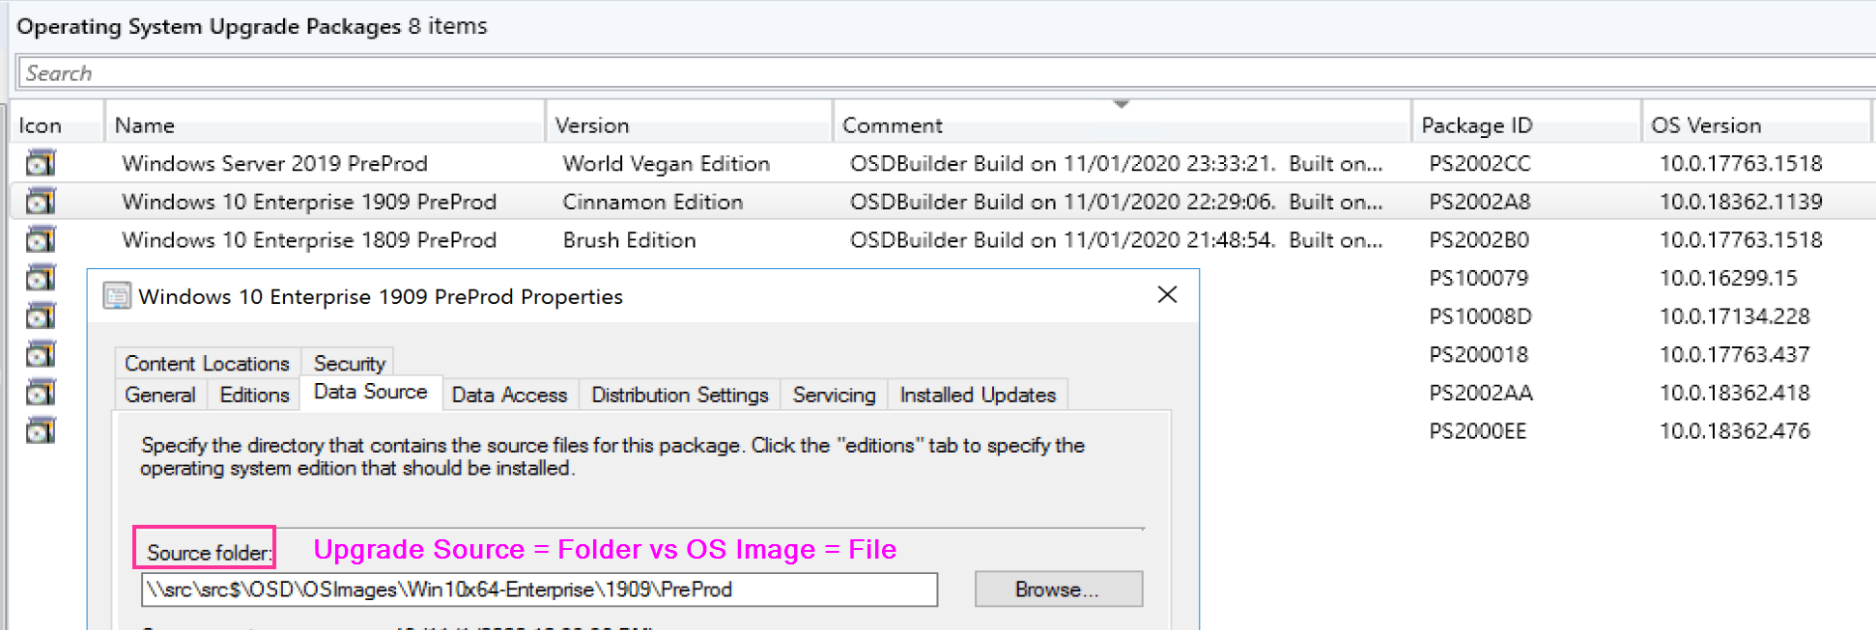Select the Servicing tab
Screen dimensions: 1876x630
click(833, 394)
